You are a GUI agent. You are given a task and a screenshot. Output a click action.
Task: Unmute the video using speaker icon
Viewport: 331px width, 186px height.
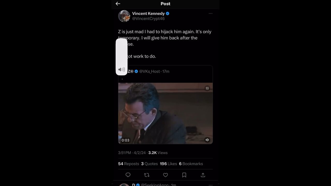(207, 140)
